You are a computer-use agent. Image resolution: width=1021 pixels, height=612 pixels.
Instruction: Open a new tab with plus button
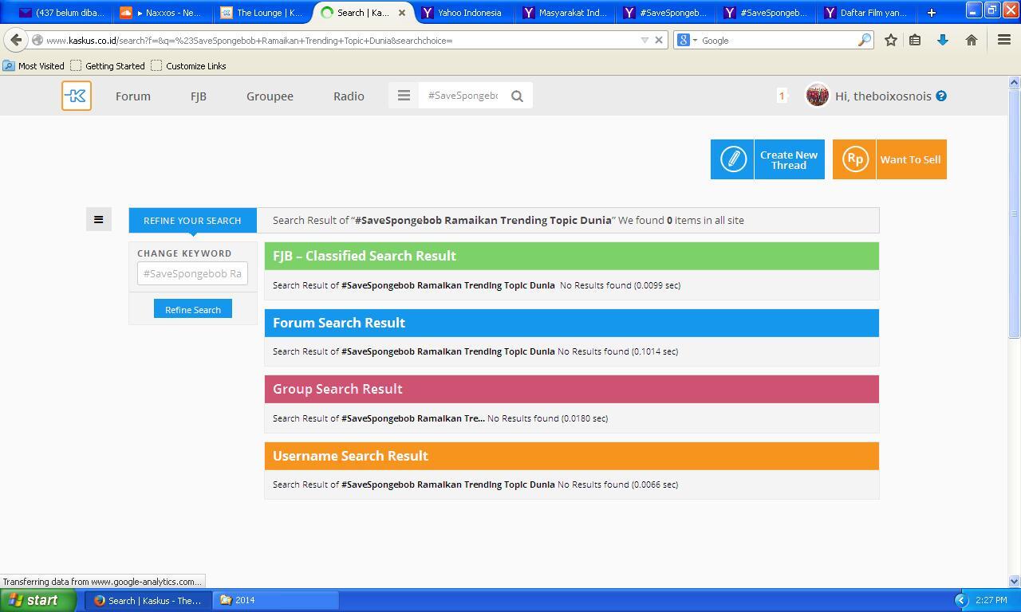pos(931,13)
